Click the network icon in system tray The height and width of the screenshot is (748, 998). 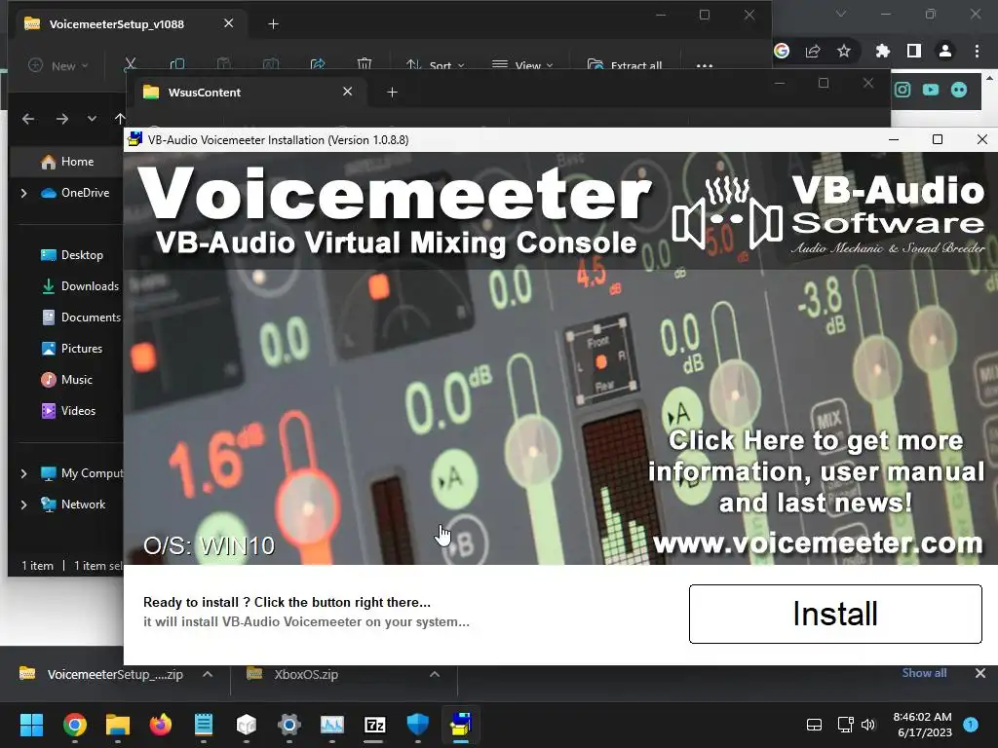[x=845, y=725]
